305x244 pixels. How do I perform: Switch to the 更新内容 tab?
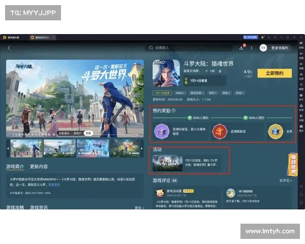(x=39, y=166)
